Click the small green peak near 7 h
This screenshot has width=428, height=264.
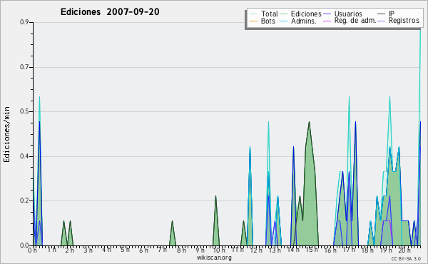(x=172, y=236)
